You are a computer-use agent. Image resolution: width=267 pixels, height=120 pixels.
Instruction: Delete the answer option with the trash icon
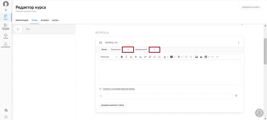(236, 96)
